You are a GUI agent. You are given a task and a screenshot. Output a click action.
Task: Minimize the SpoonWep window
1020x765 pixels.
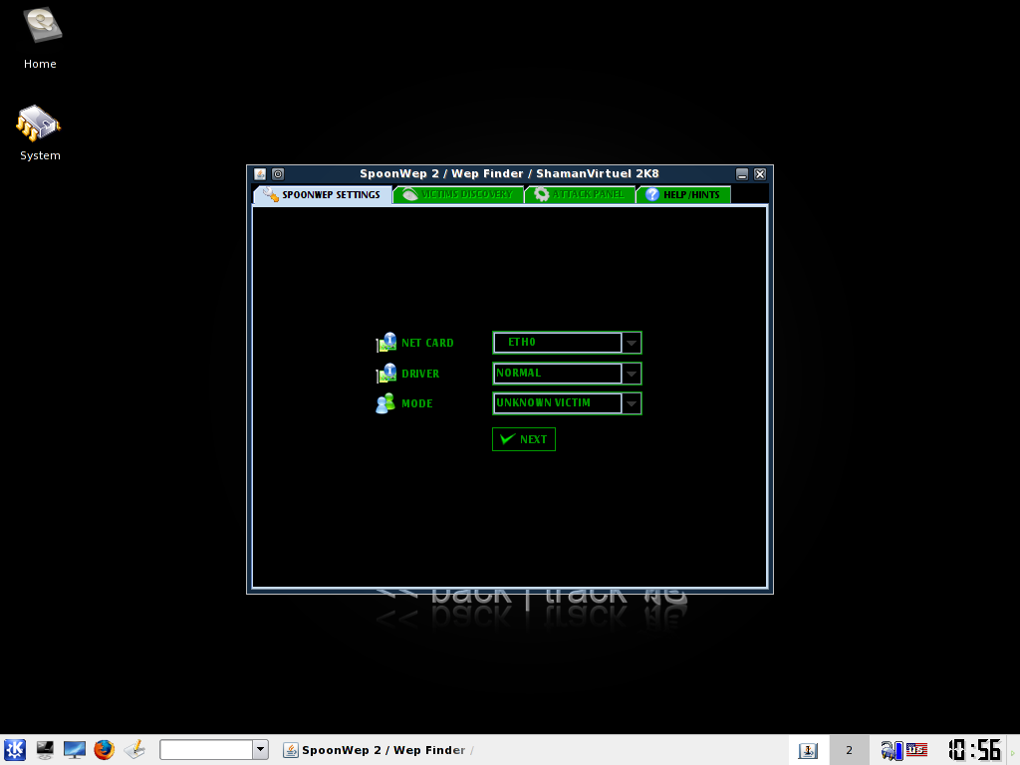coord(742,173)
